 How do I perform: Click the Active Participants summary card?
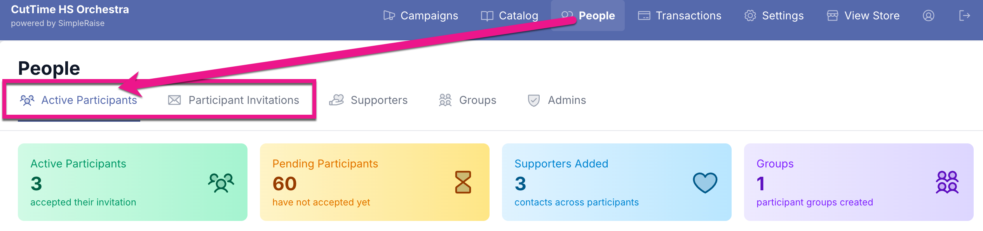coord(132,182)
